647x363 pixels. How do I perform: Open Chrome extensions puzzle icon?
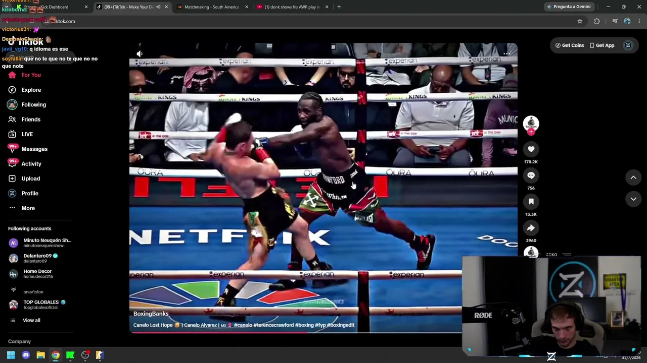[597, 21]
